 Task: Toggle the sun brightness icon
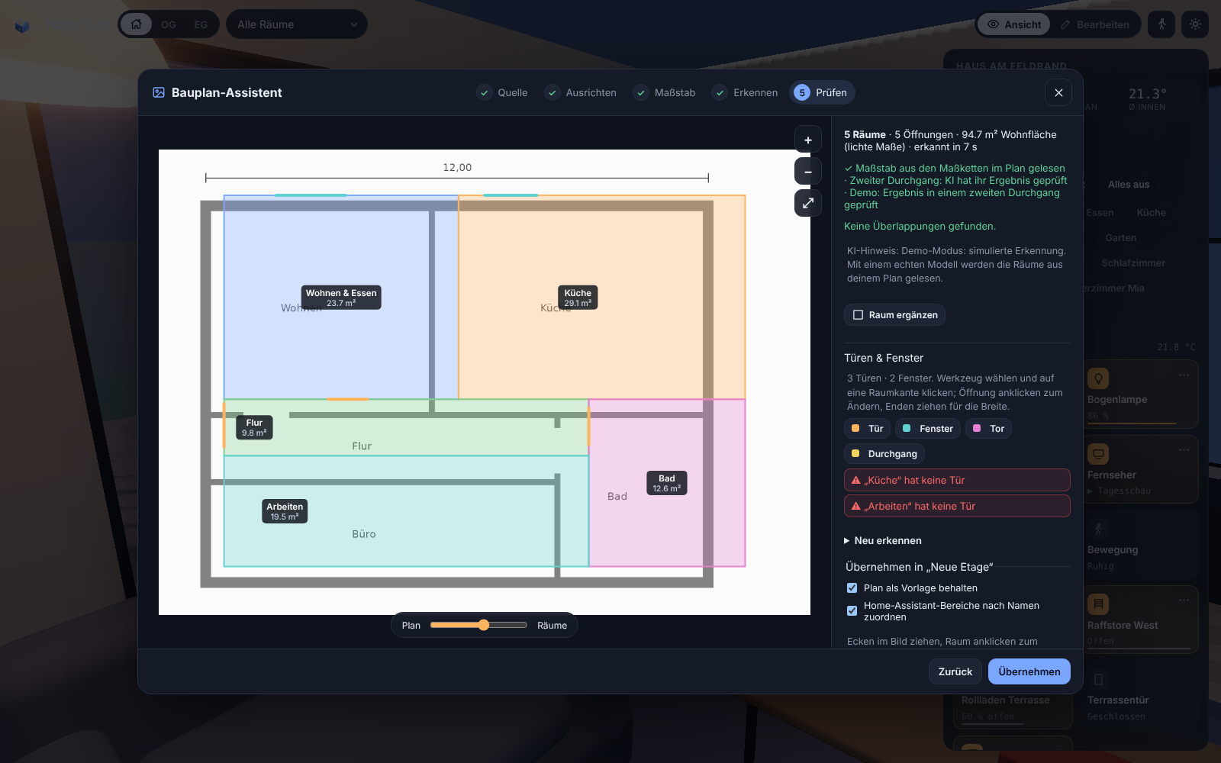[1195, 24]
